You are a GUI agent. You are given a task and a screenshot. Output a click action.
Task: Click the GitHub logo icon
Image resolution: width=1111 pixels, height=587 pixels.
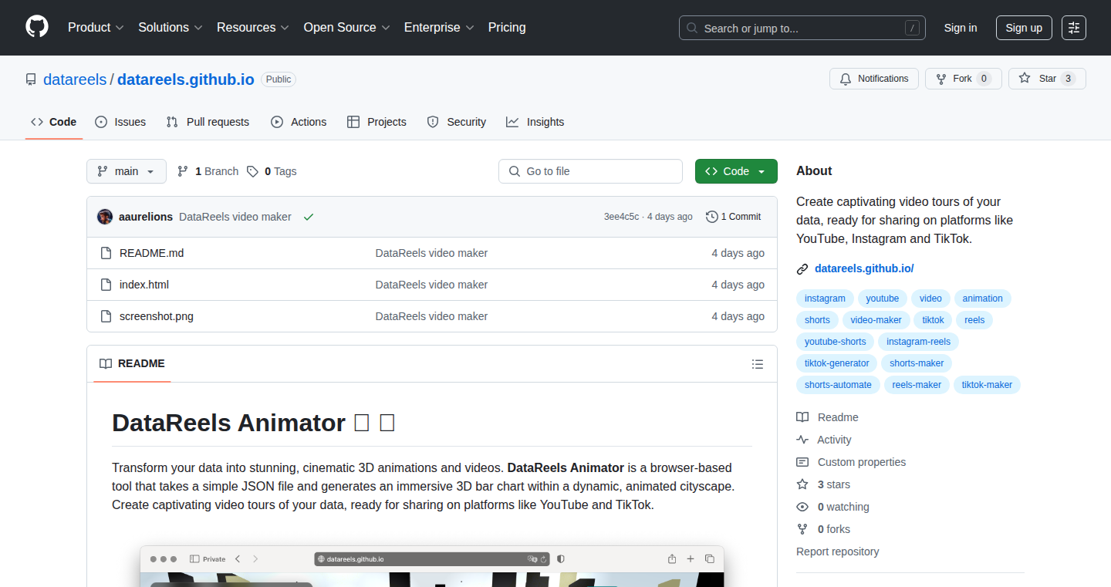[37, 27]
